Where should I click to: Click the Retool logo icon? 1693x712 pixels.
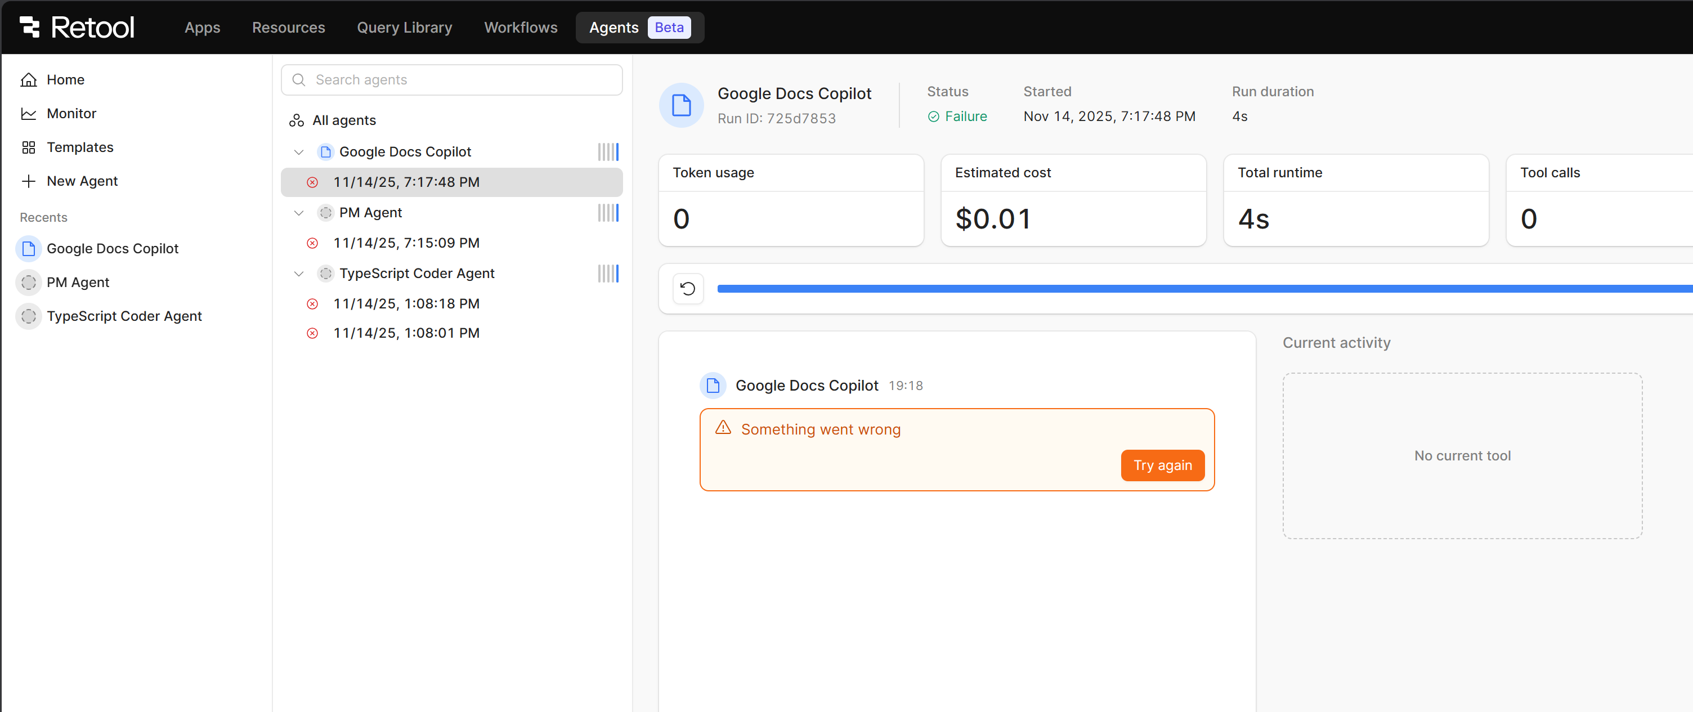pos(30,27)
